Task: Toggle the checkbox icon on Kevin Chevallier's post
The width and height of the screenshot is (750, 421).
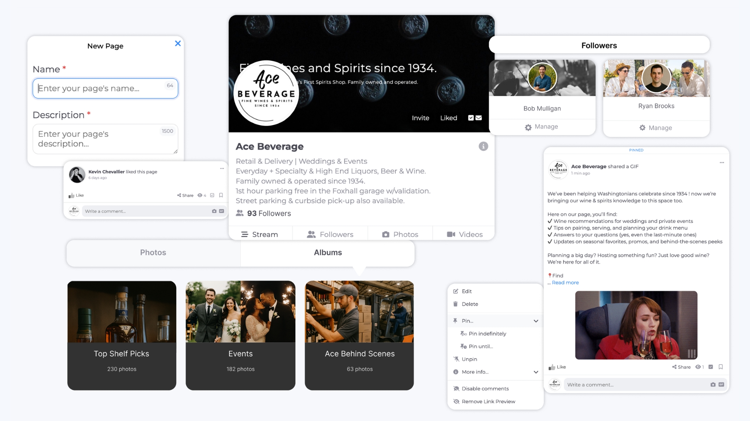Action: click(x=212, y=195)
